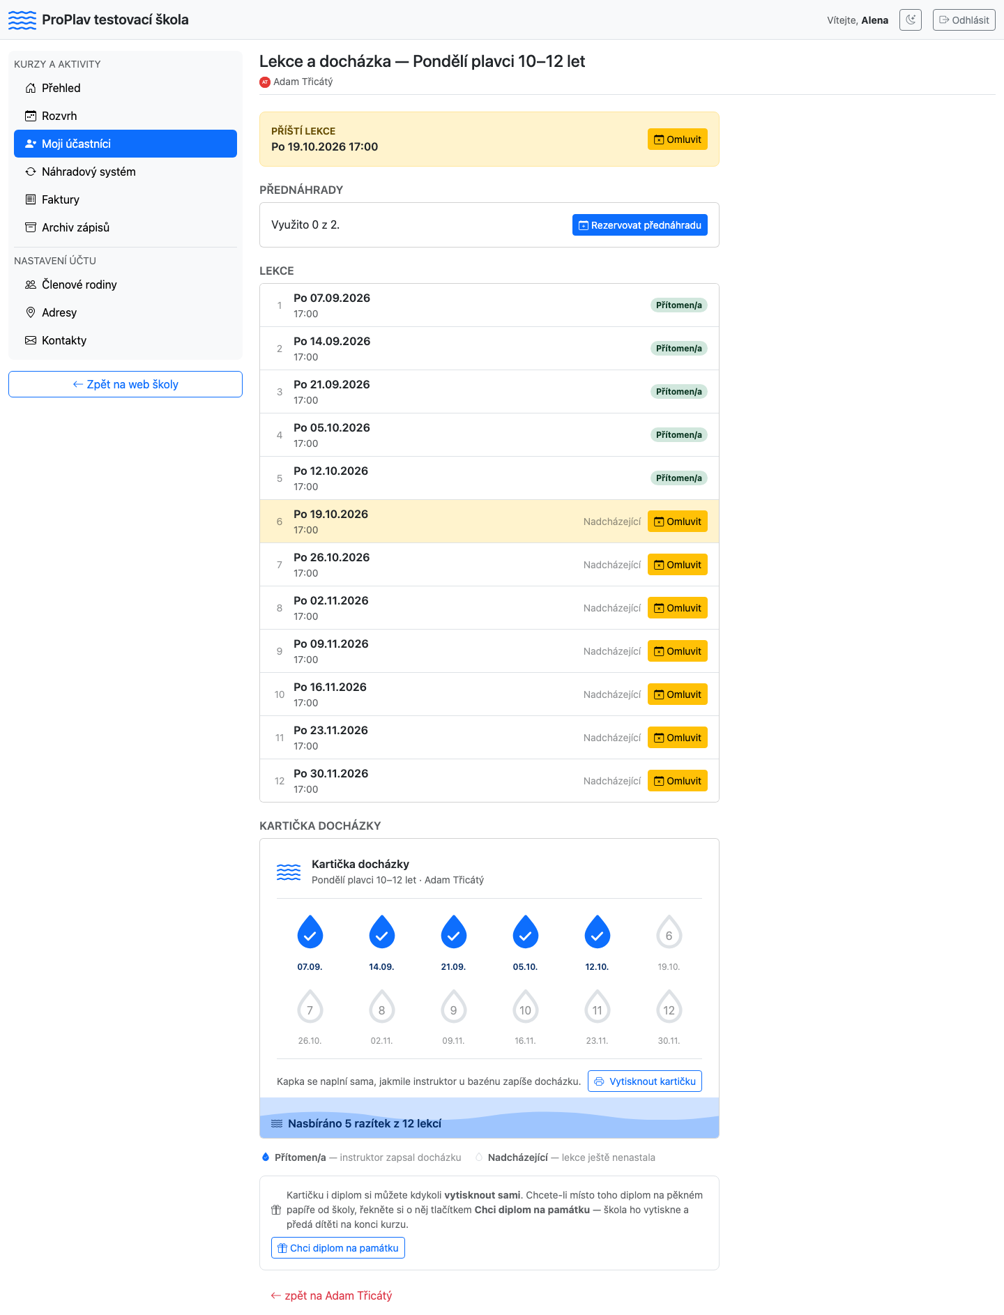The image size is (1004, 1315).
Task: Open Kontakty settings item
Action: coord(125,340)
